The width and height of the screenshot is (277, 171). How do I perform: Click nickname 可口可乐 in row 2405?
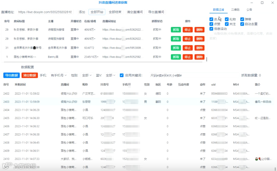88,118
